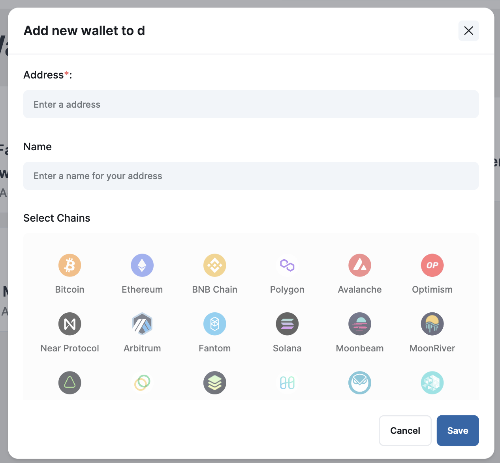
Task: Choose the teal cube chain icon
Action: click(x=432, y=383)
